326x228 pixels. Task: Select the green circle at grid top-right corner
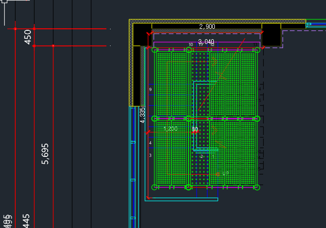(x=257, y=50)
